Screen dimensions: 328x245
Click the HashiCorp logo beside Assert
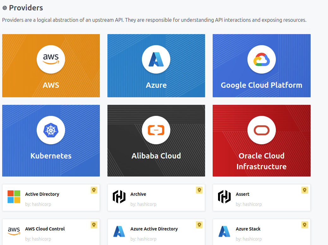224,197
